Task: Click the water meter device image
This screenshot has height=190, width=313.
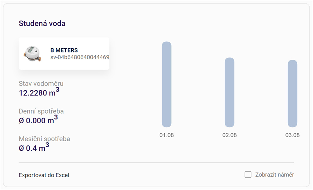Action: click(x=33, y=54)
